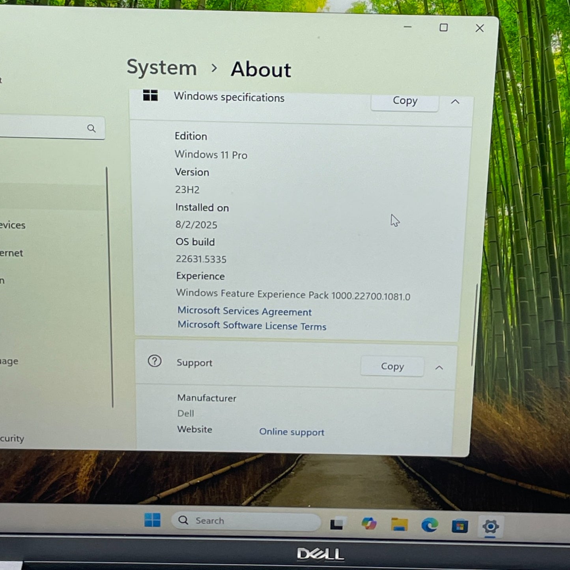Click the Experience label
The height and width of the screenshot is (570, 570).
[200, 276]
